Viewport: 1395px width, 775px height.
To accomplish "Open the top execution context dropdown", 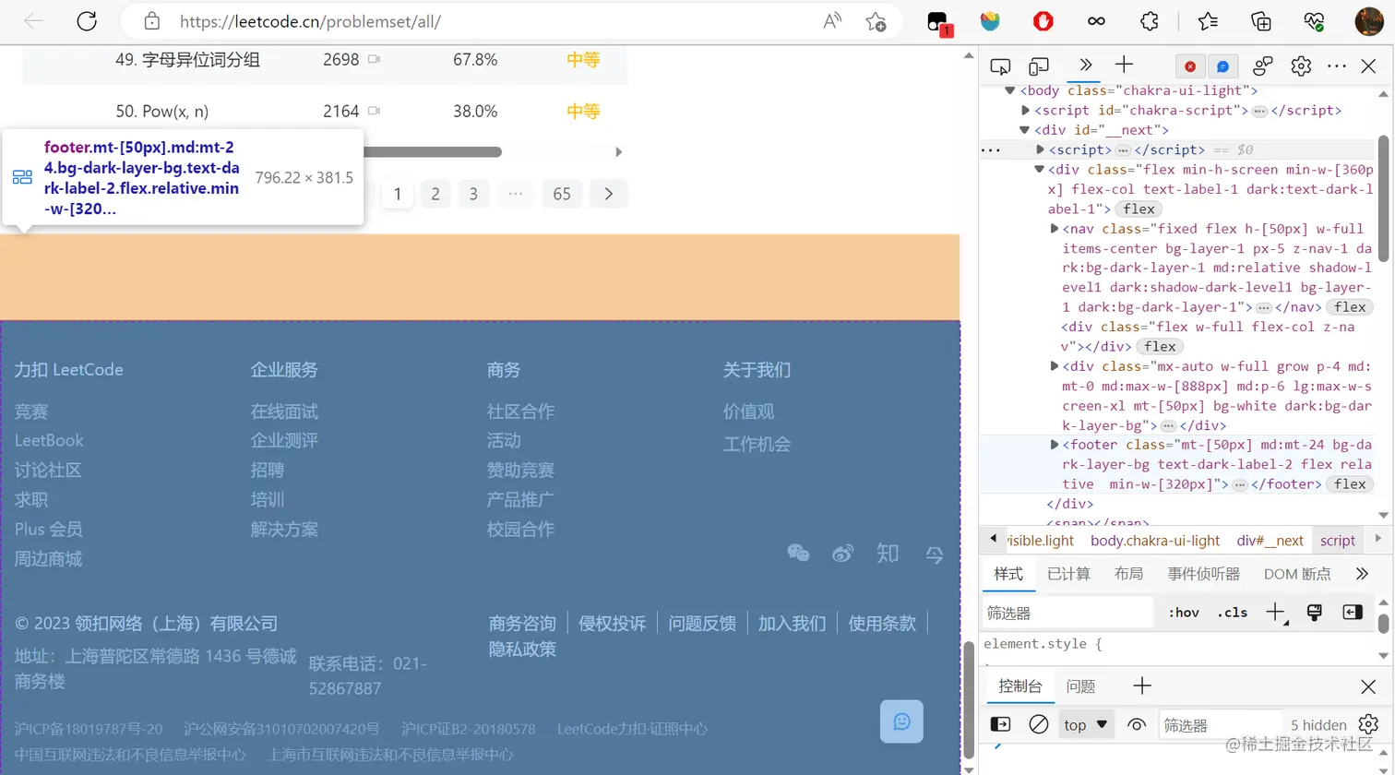I will [x=1086, y=724].
